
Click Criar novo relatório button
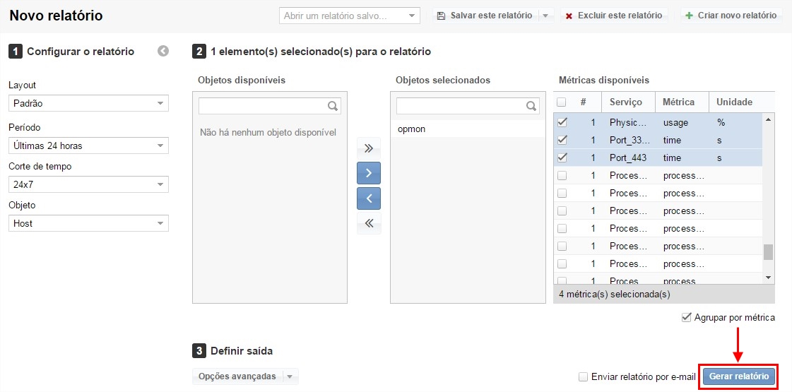click(x=731, y=16)
